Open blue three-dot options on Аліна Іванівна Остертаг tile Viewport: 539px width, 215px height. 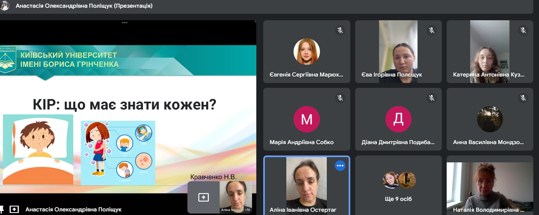[x=340, y=166]
